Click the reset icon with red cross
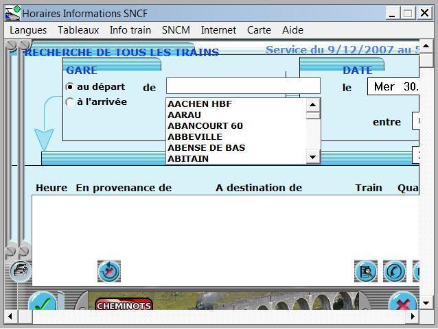This screenshot has width=438, height=329. tap(109, 271)
